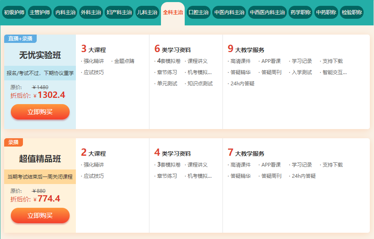Open the 内科主治 category tab
The image size is (374, 239).
[65, 12]
